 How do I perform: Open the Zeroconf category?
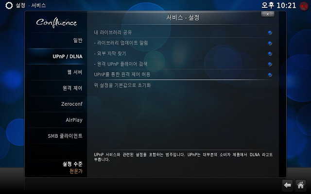tap(56, 104)
